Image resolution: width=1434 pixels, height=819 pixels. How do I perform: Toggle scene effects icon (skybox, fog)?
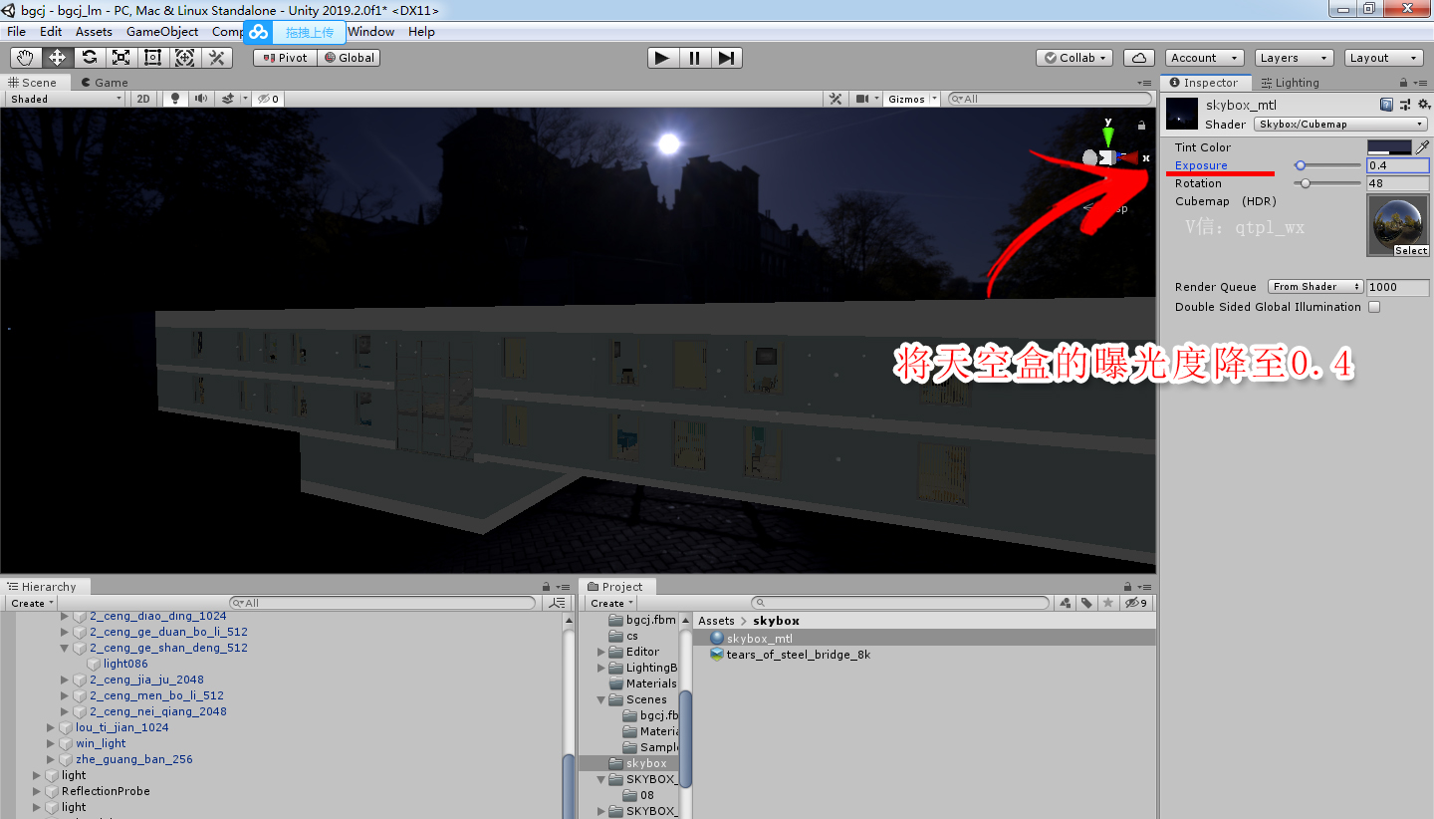tap(228, 99)
